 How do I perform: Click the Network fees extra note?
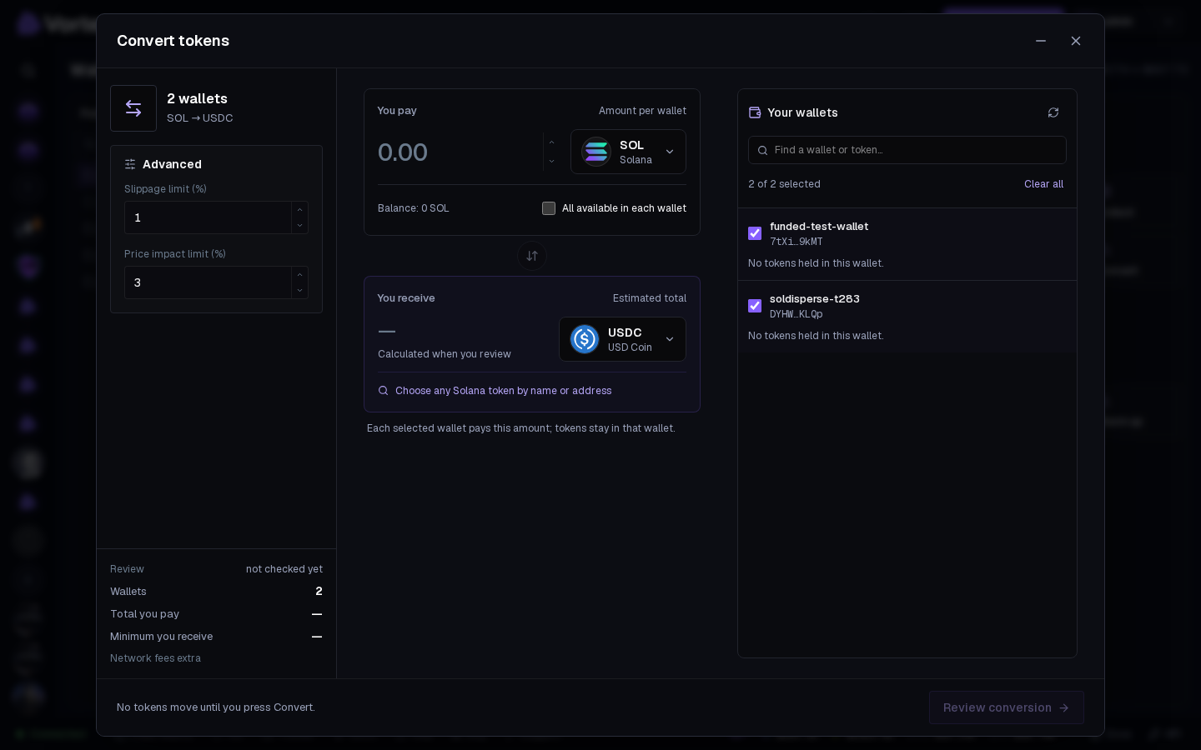(x=155, y=658)
